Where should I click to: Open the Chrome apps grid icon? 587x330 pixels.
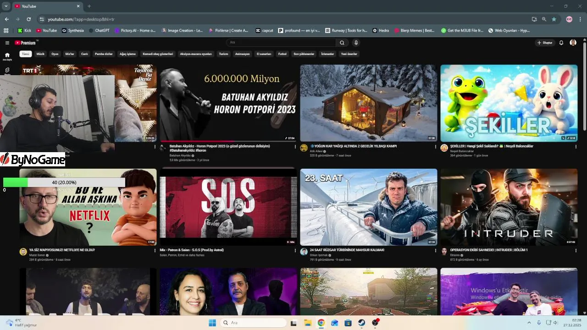(6, 31)
